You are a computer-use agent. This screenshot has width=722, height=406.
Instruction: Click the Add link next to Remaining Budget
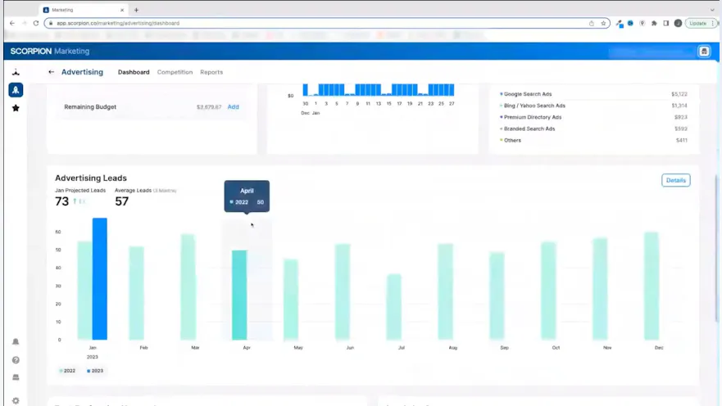click(x=234, y=107)
